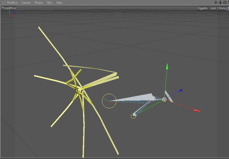
Task: Click the Oggetto: Joint.3.Meta label
Action: click(211, 8)
